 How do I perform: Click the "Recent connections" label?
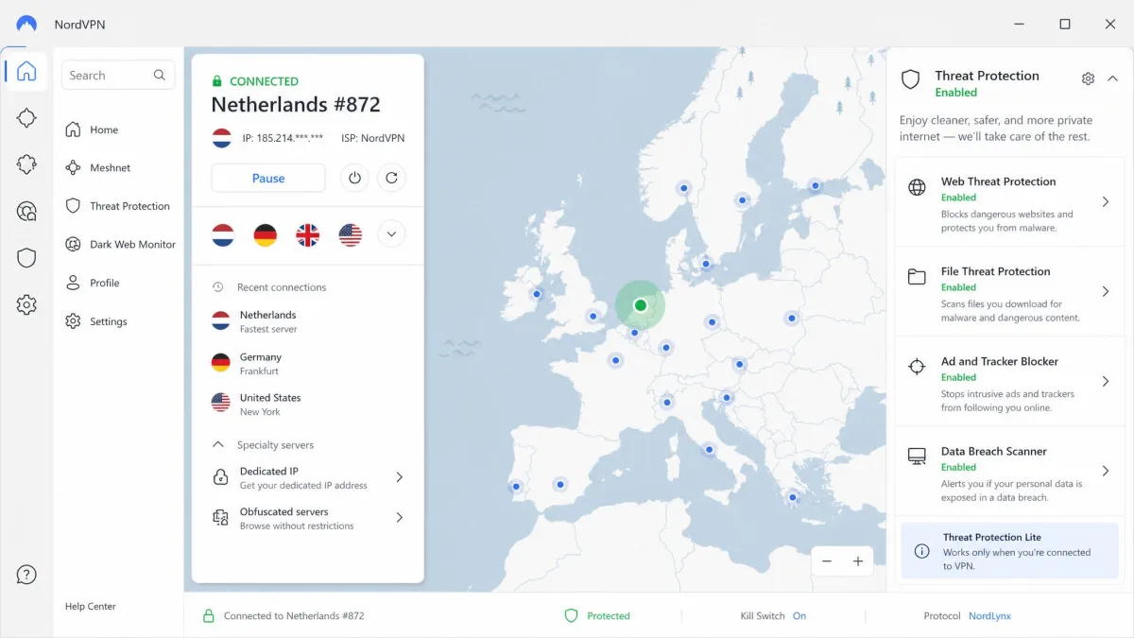[x=282, y=287]
